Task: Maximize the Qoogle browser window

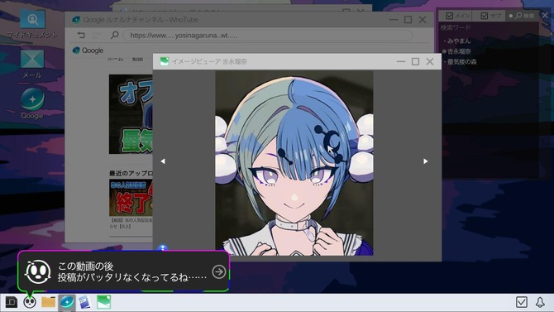Action: click(408, 20)
